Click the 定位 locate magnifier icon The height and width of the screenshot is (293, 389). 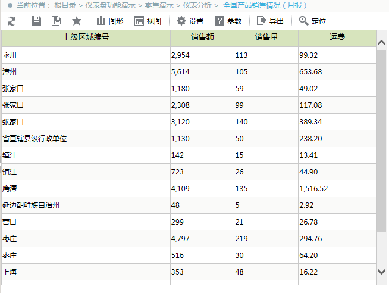pos(304,21)
